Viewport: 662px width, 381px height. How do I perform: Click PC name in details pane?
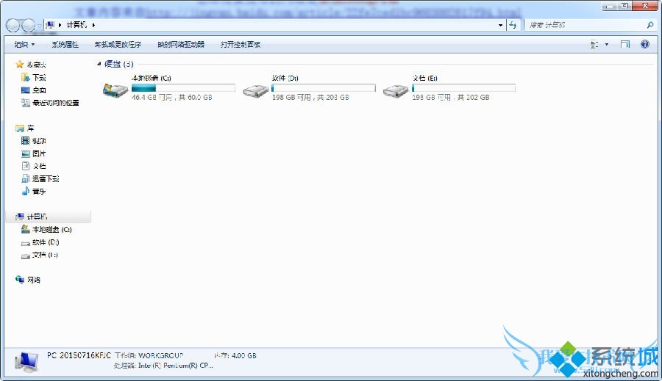pos(79,355)
